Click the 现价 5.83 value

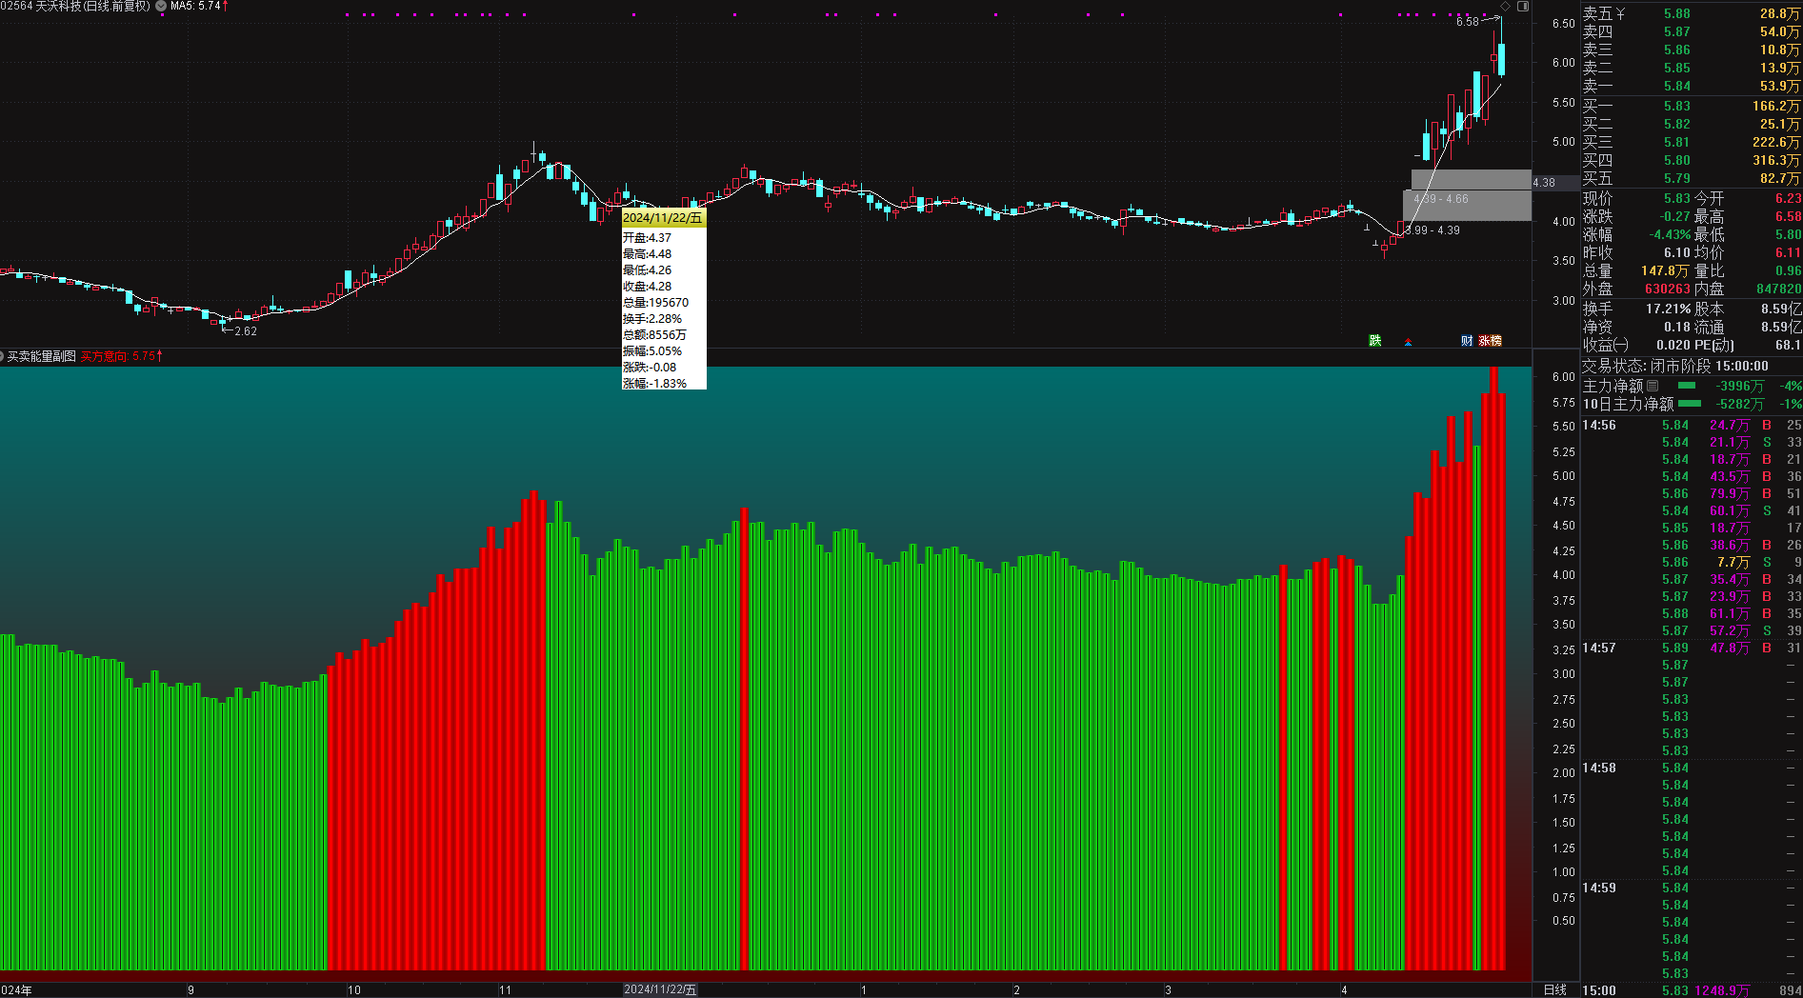coord(1677,198)
